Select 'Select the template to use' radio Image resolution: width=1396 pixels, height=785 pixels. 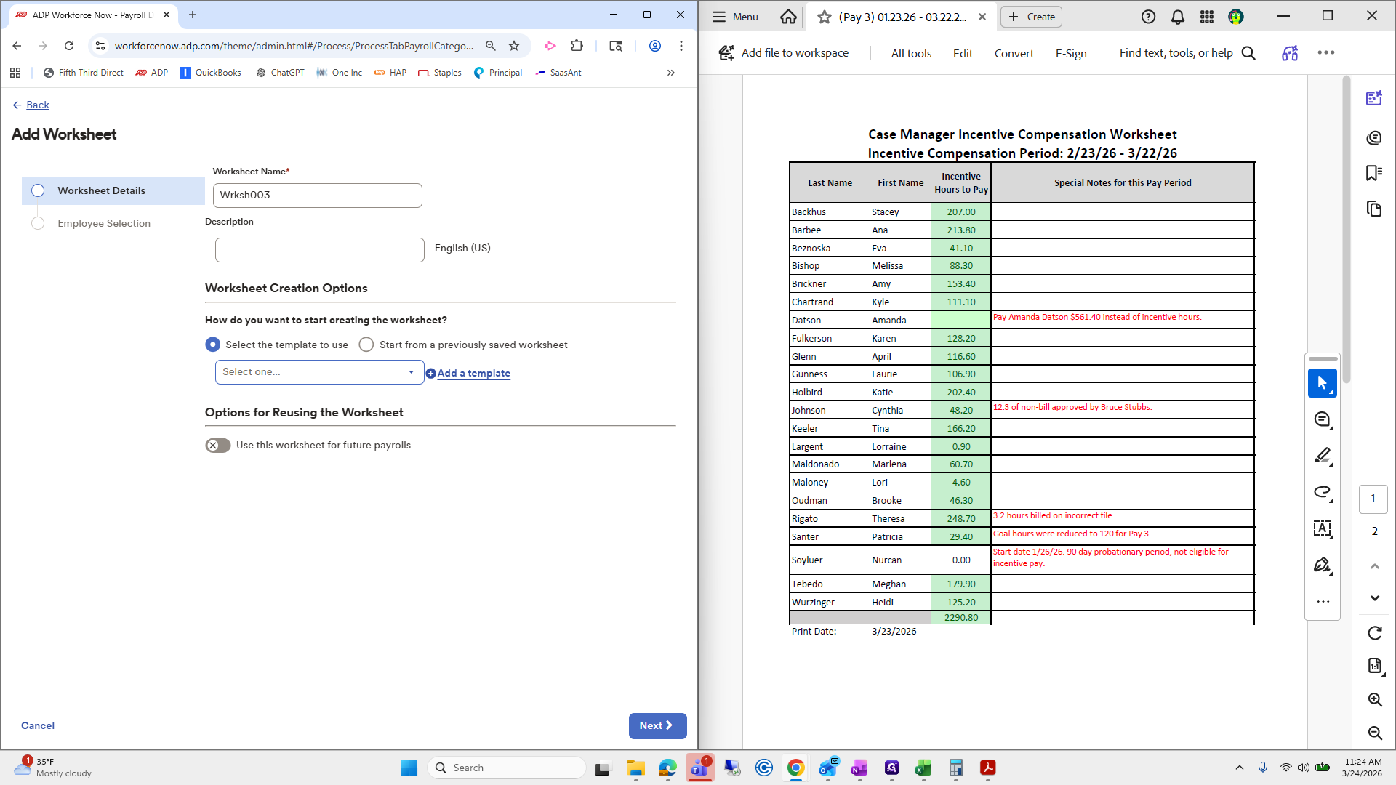(213, 345)
